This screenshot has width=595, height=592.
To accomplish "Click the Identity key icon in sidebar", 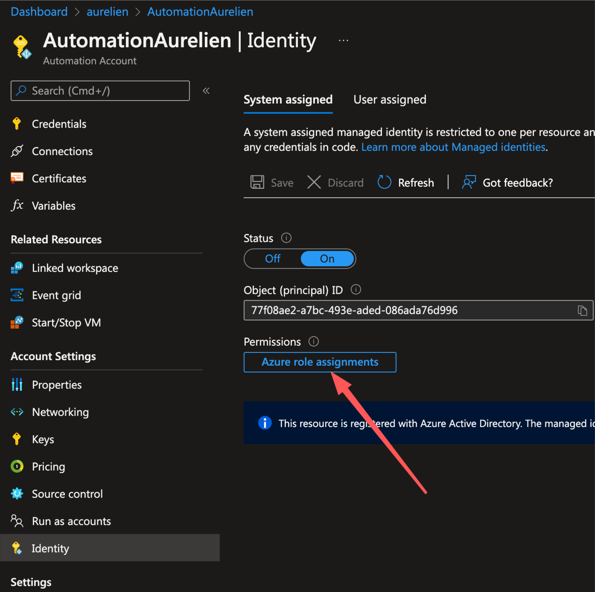I will pos(17,548).
